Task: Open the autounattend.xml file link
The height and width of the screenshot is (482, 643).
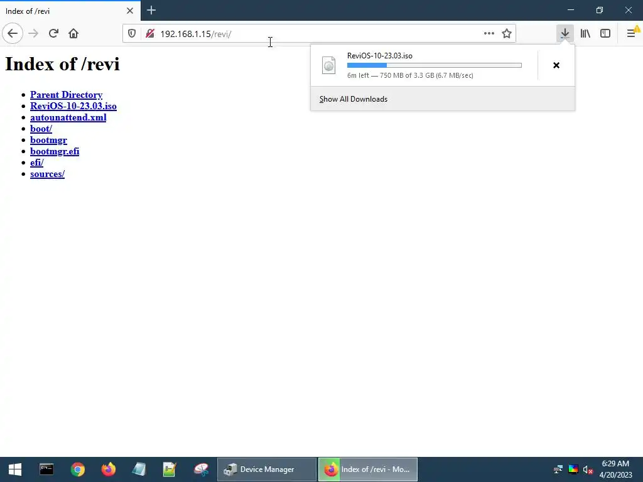Action: 68,117
